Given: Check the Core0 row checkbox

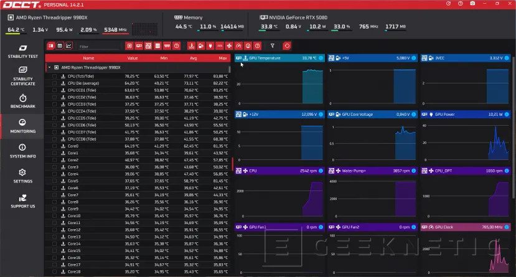Looking at the screenshot, I should coord(54,146).
